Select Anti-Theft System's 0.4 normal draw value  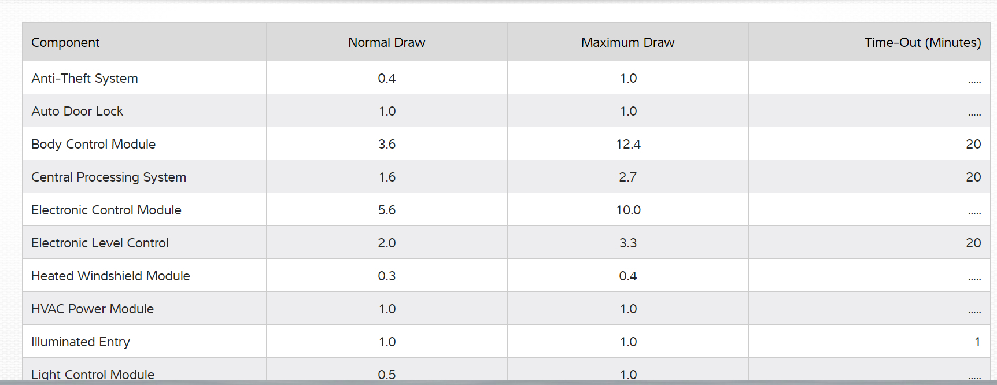click(x=387, y=78)
